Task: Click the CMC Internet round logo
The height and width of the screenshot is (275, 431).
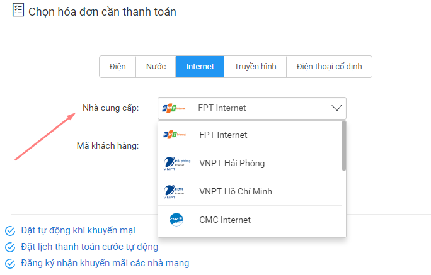Action: tap(176, 220)
